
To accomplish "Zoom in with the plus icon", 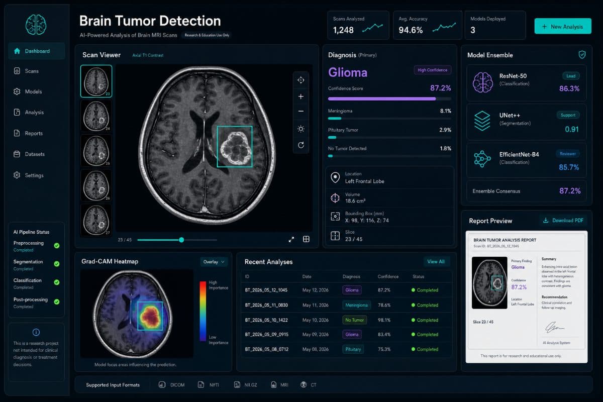I will [x=300, y=96].
